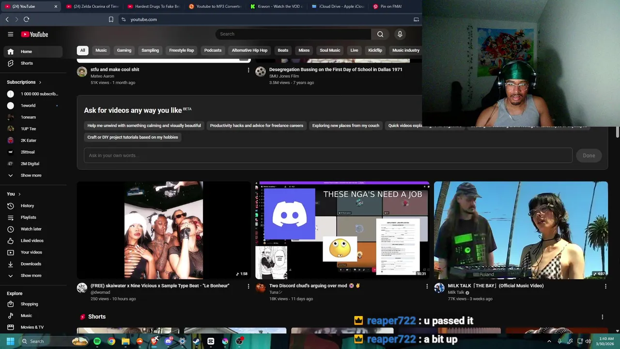
Task: Open Your videos in sidebar
Action: [33, 252]
